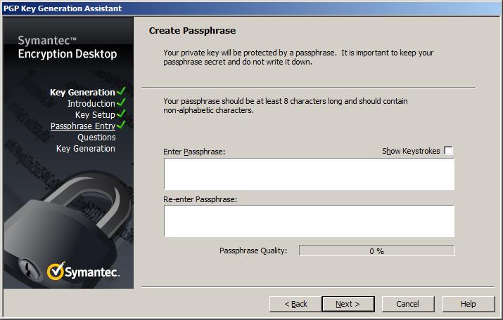Click the Enter Passphrase label
Screen dimensions: 503x320
pos(194,152)
